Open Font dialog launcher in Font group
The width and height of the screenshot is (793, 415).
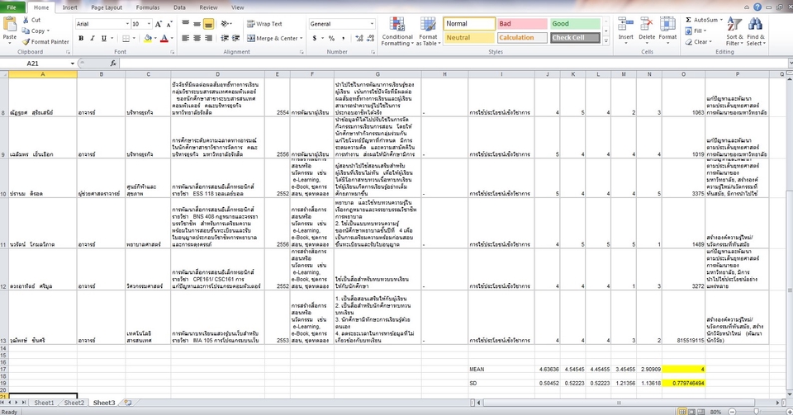point(173,52)
